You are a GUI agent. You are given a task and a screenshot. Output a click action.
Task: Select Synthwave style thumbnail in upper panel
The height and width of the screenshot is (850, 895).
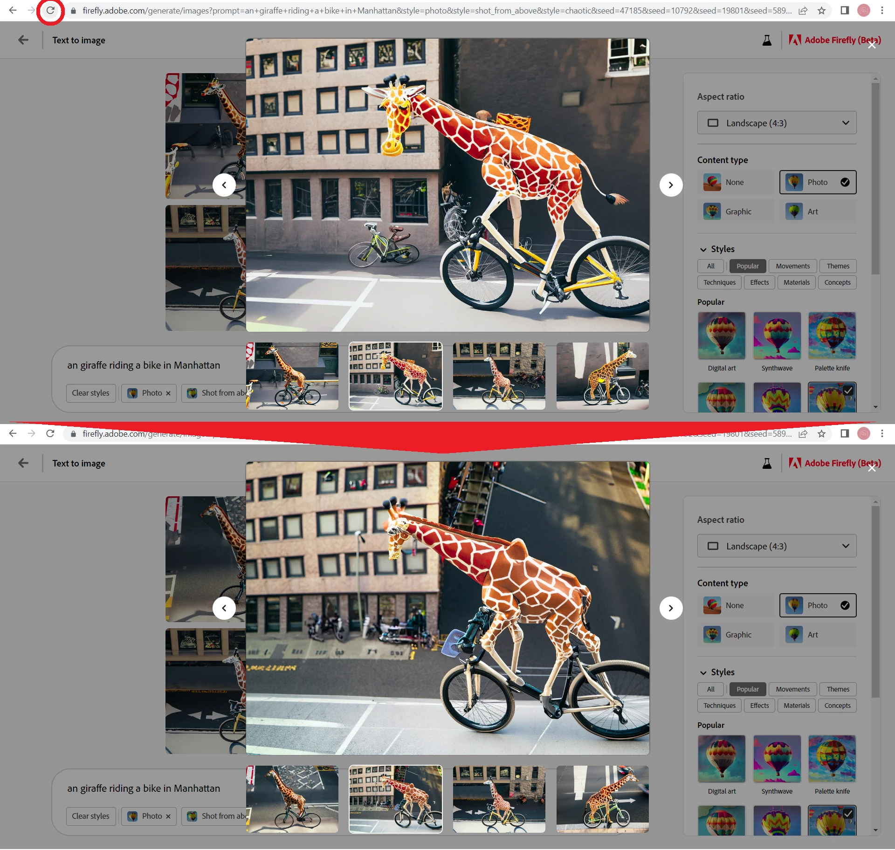(777, 336)
